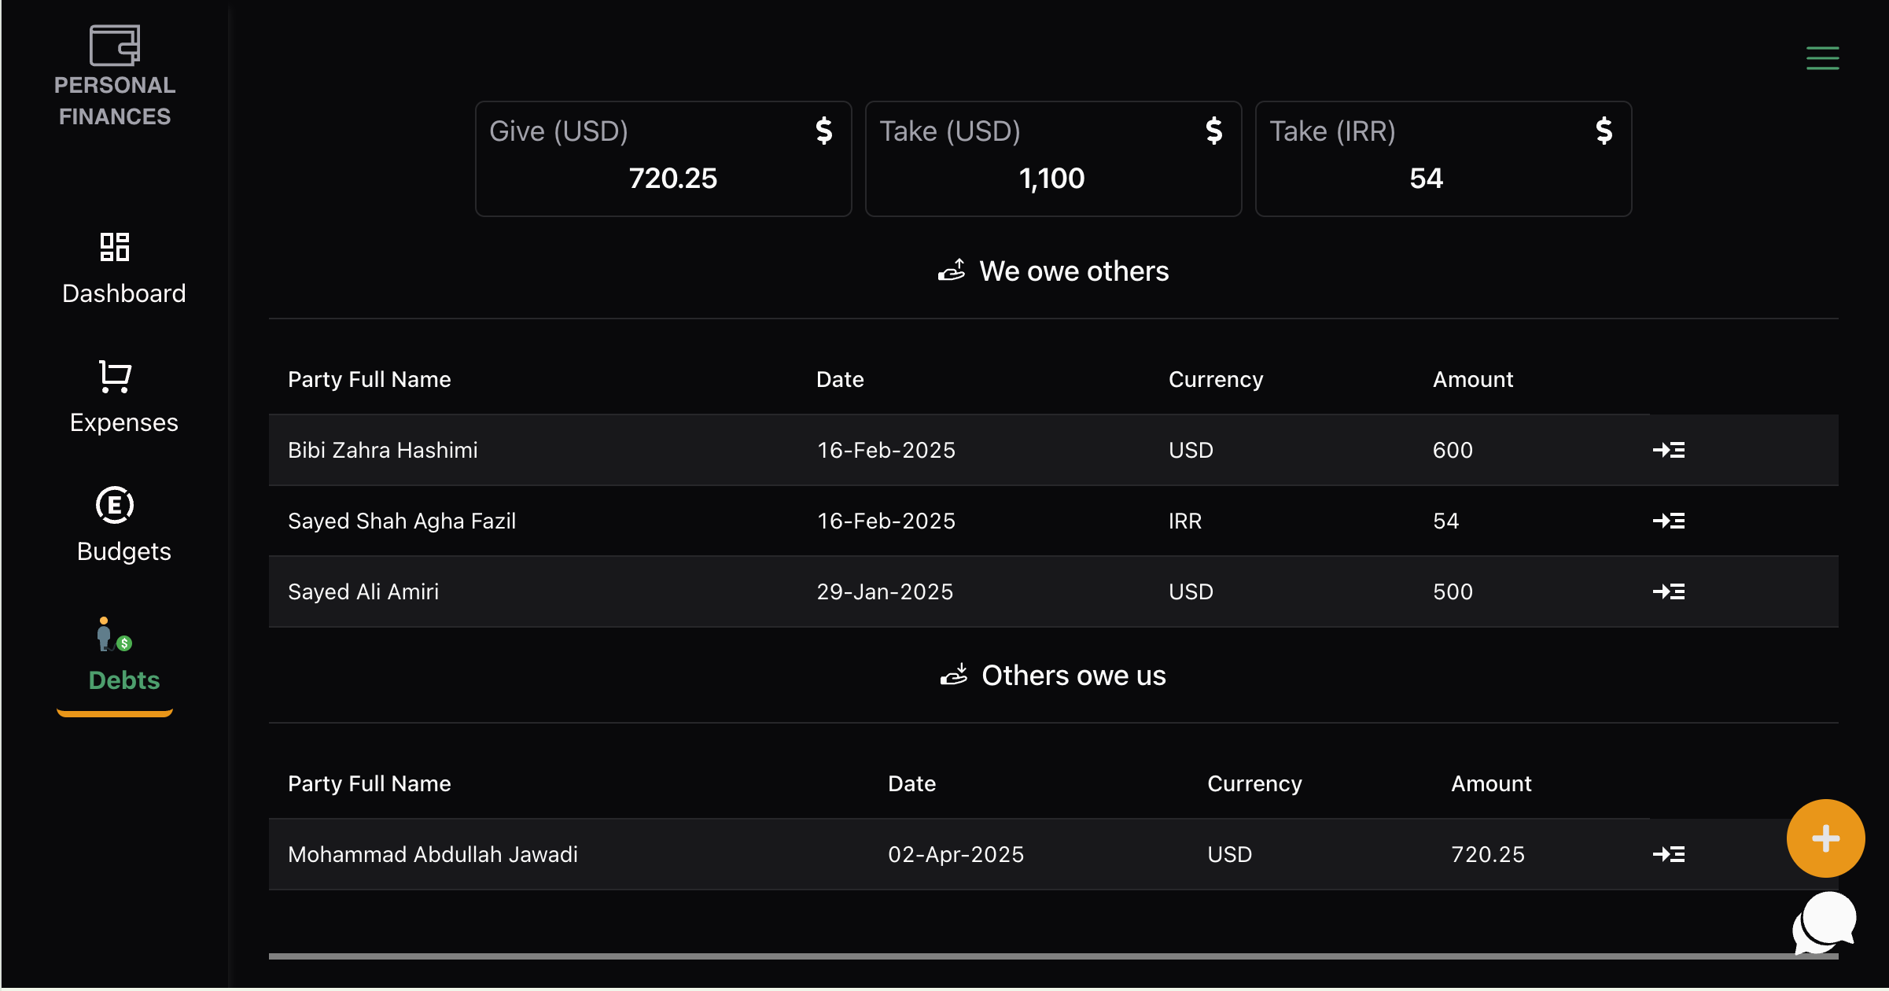
Task: Open the hamburger menu at top right
Action: pos(1823,58)
